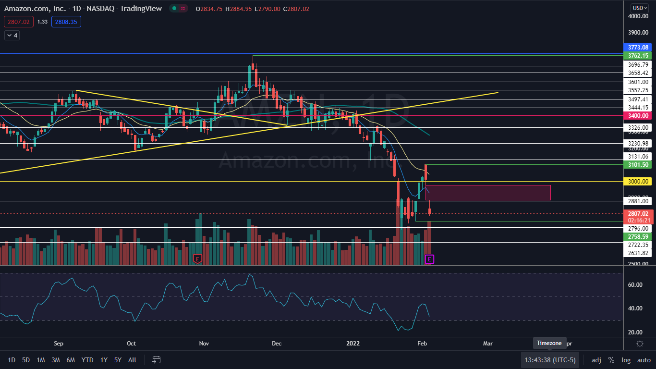This screenshot has width=656, height=369.
Task: Click the spread value 1.33
Action: pos(42,22)
